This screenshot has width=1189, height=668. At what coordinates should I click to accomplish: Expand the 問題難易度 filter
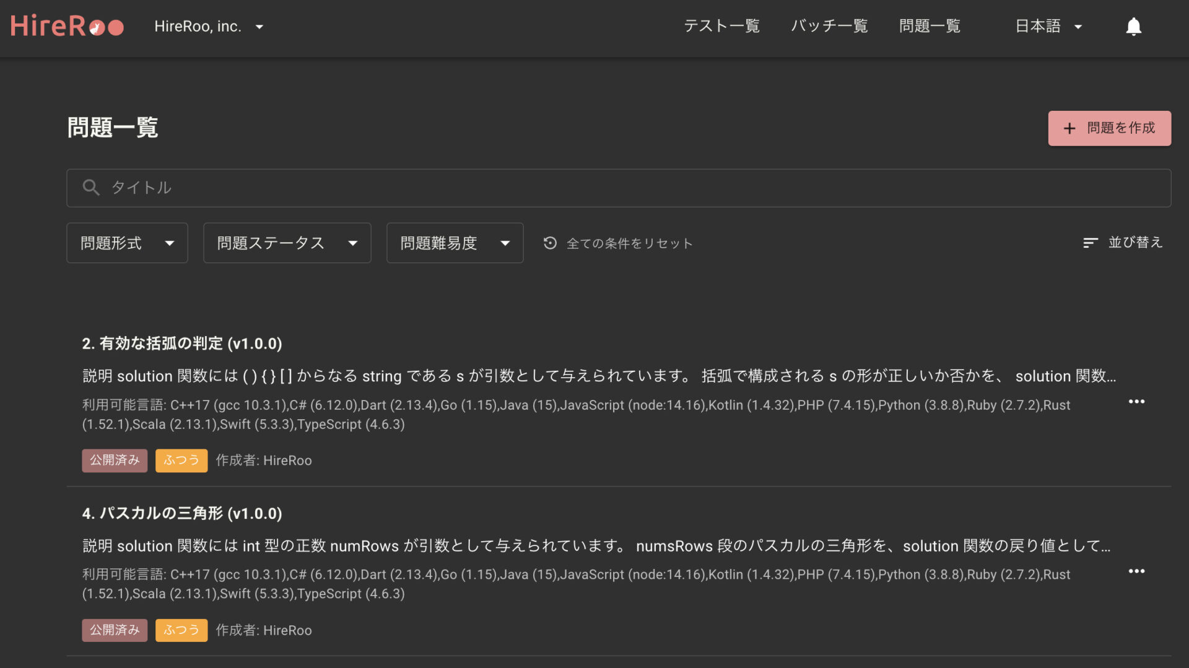coord(455,243)
